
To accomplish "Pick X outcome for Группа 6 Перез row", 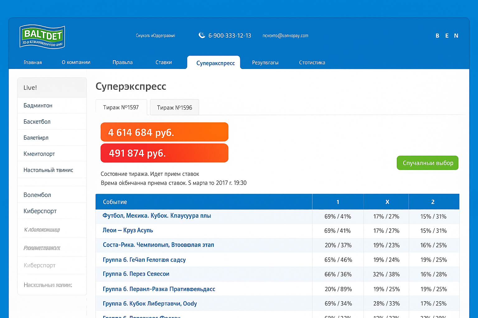I will point(386,275).
